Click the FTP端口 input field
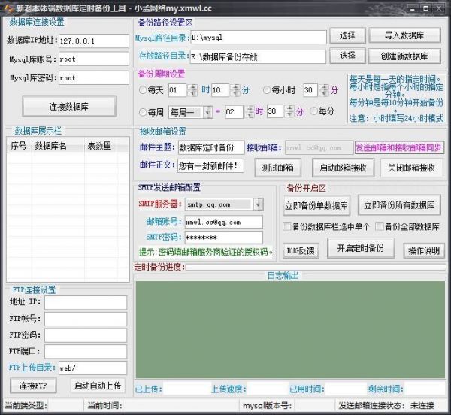 pyautogui.click(x=86, y=351)
